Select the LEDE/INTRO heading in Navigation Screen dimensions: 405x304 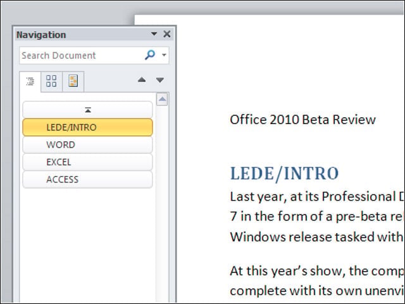point(87,127)
